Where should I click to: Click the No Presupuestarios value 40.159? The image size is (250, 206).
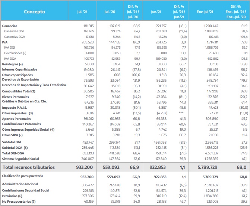(89, 202)
